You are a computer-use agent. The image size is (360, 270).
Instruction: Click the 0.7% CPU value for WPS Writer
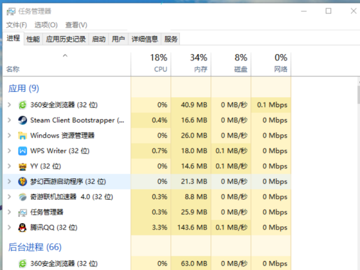(160, 151)
